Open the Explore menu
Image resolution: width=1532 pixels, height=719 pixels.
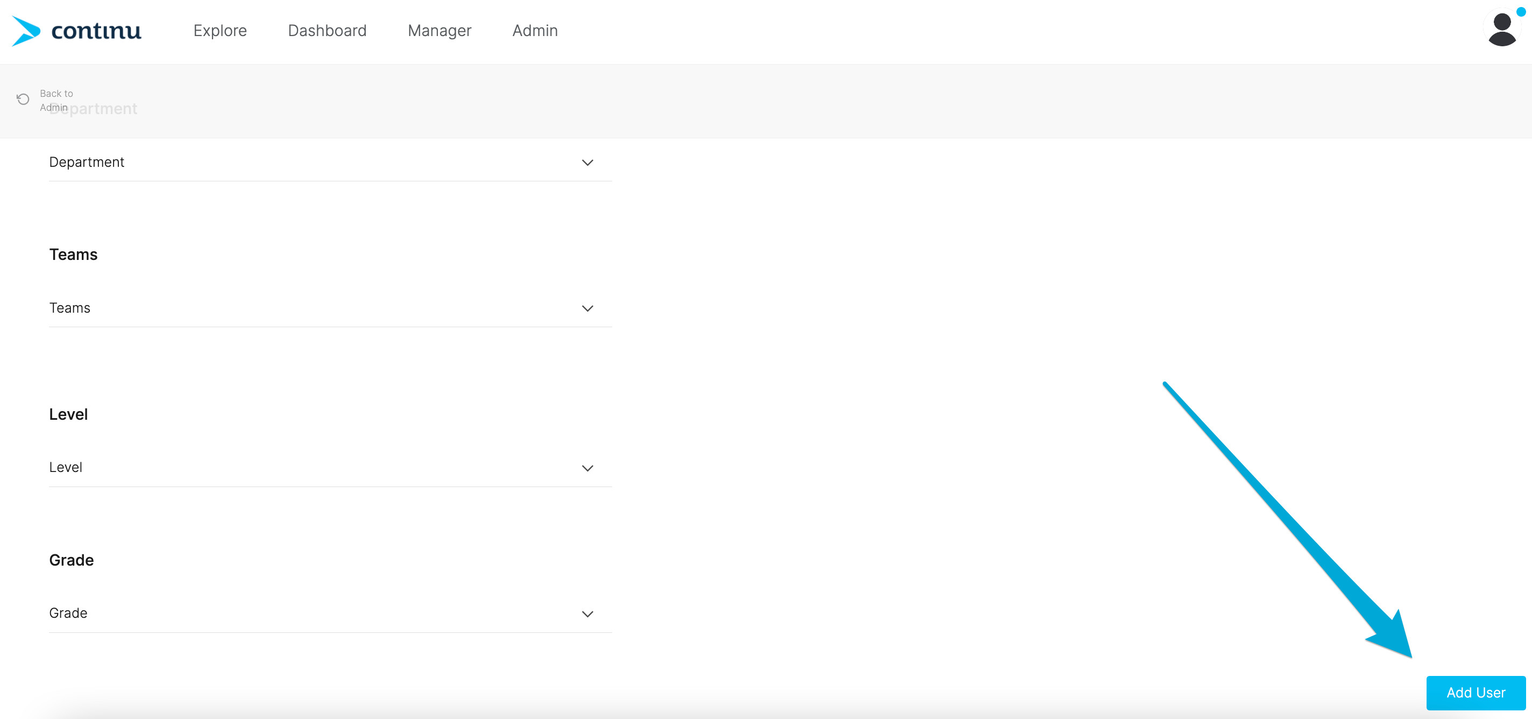220,31
